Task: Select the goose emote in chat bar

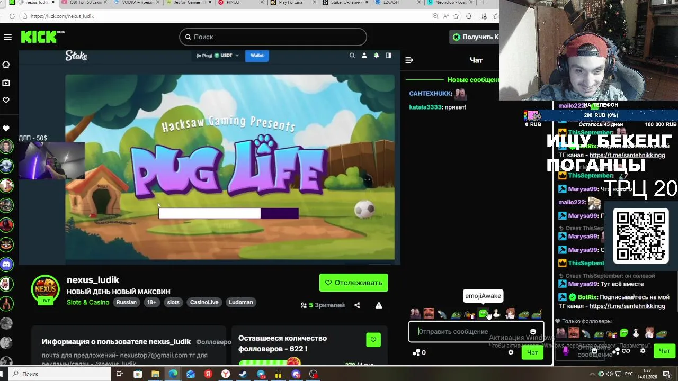Action: click(x=496, y=314)
